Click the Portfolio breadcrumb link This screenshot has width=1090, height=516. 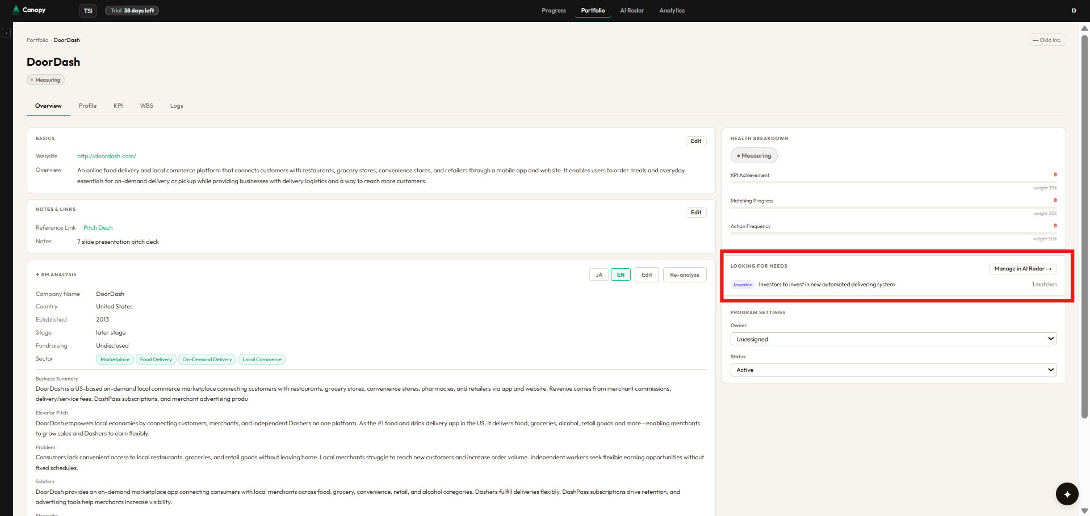tap(37, 40)
